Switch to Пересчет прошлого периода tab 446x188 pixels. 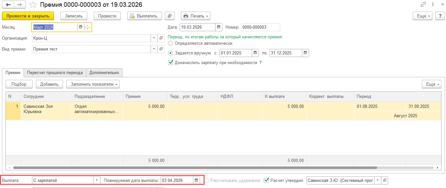(55, 73)
